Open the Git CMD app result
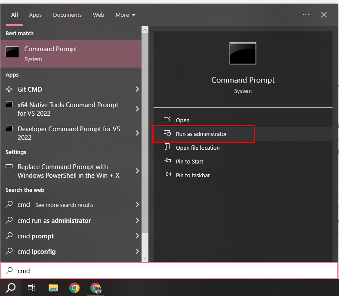Viewport: 339px width, 296px height. pos(71,89)
